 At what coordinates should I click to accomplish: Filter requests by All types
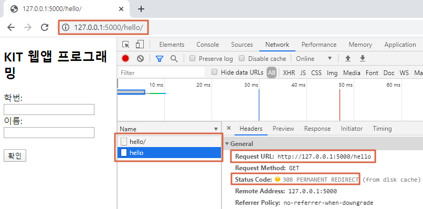(272, 72)
